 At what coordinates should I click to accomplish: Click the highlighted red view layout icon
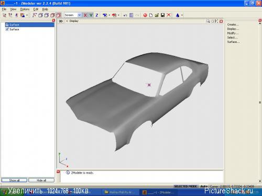[59, 15]
